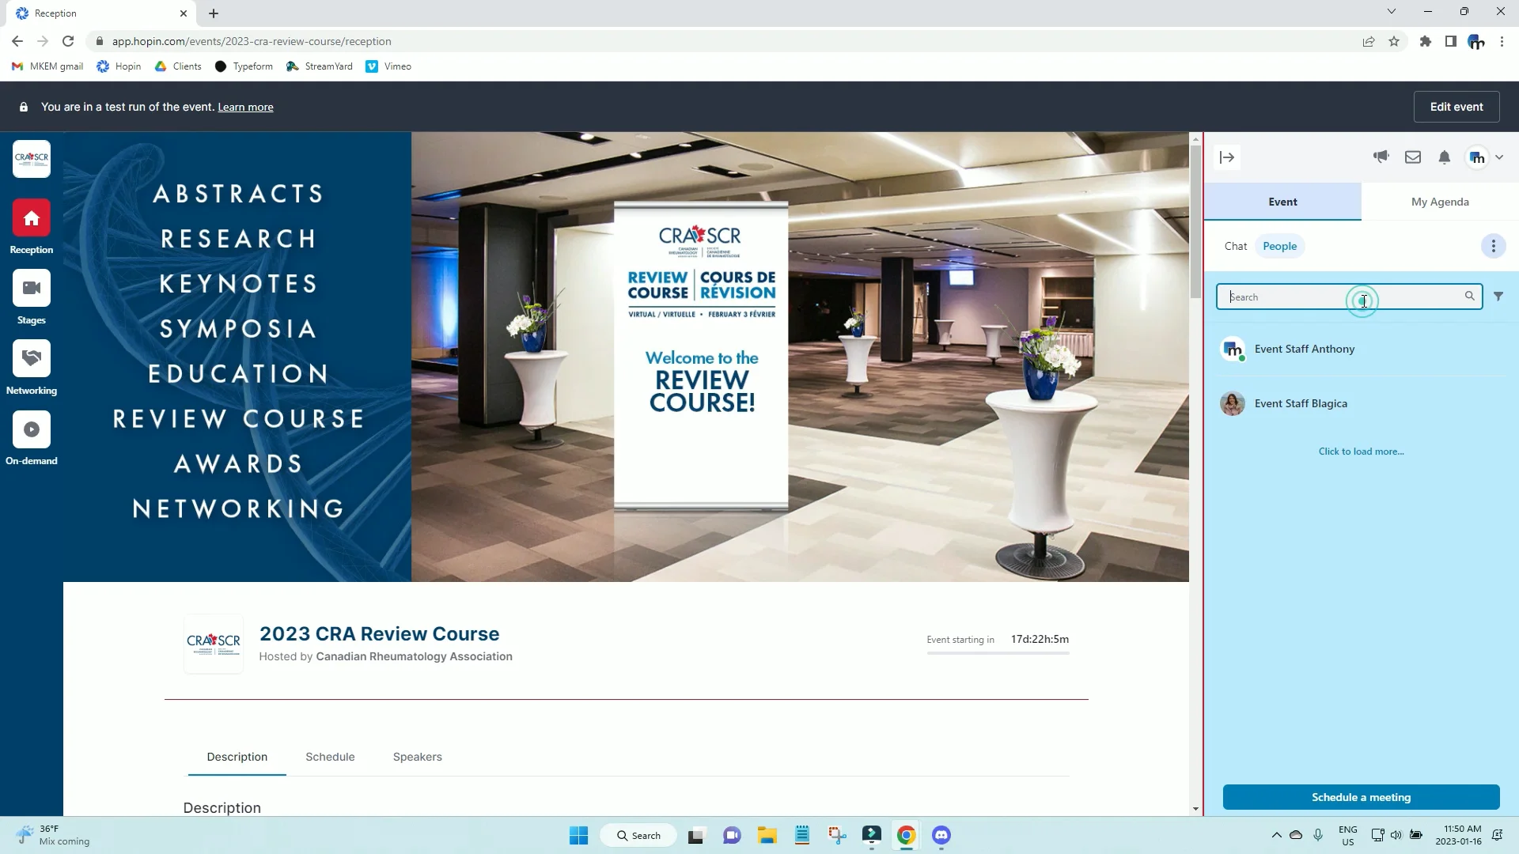The width and height of the screenshot is (1519, 854).
Task: Expand the profile avatar dropdown menu
Action: 1484,157
